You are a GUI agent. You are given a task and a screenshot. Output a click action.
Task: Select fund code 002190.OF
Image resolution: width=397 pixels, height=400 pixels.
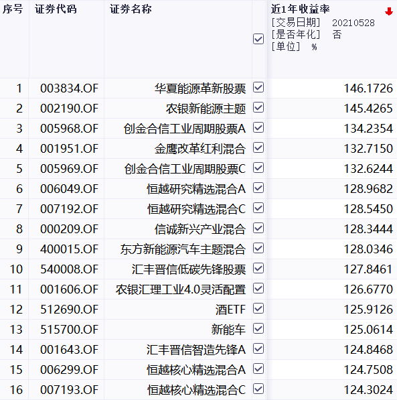point(69,109)
